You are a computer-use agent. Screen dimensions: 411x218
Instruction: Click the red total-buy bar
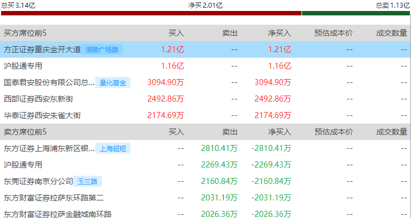coord(151,13)
